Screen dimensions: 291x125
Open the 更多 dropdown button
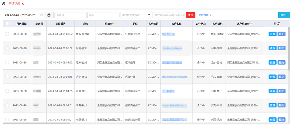coord(284,15)
